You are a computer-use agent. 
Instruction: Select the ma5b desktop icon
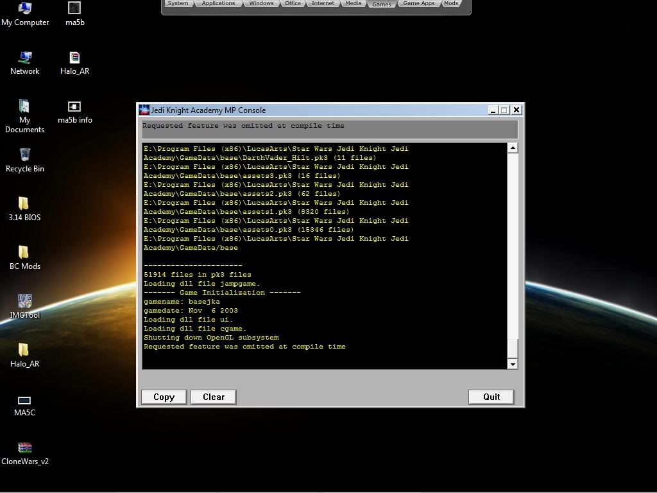[74, 14]
